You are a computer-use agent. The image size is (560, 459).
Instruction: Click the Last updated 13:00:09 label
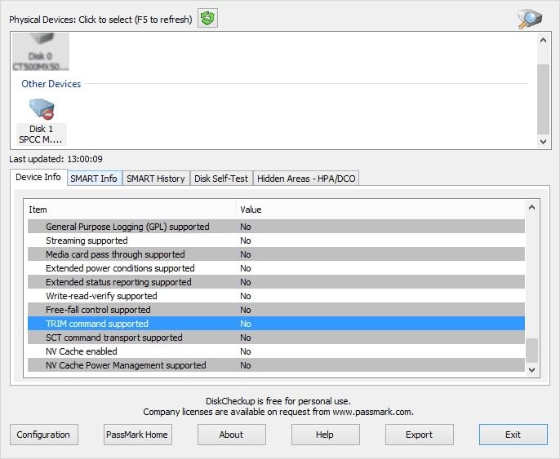click(56, 159)
